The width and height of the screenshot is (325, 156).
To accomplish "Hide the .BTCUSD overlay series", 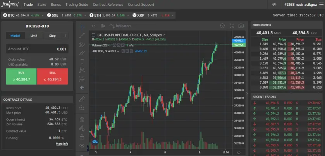I will point(123,51).
